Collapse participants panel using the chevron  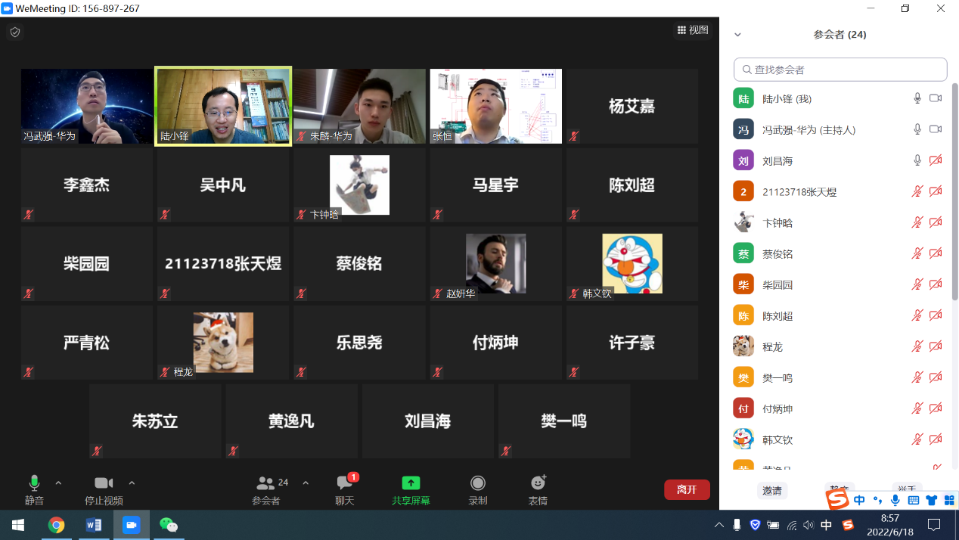coord(737,35)
